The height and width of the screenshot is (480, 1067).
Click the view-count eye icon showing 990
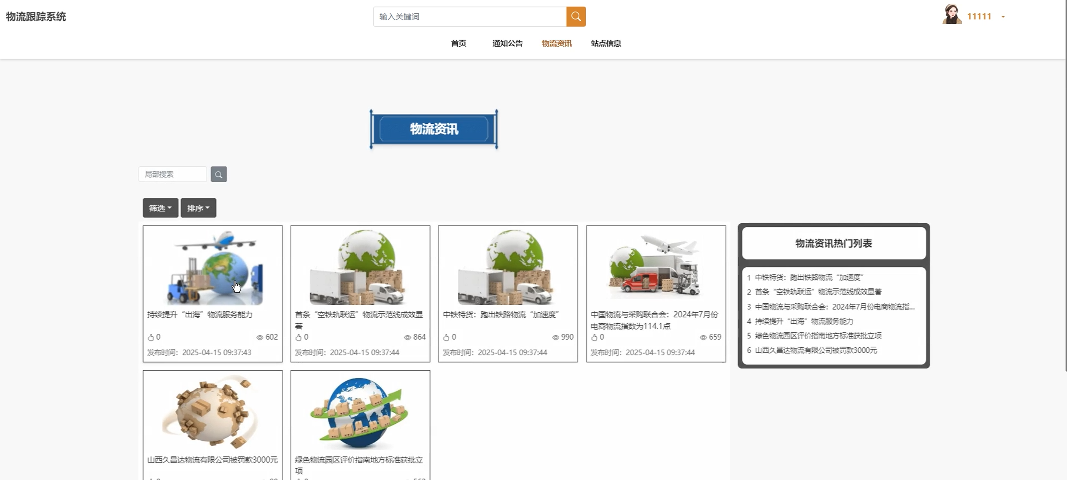click(556, 337)
